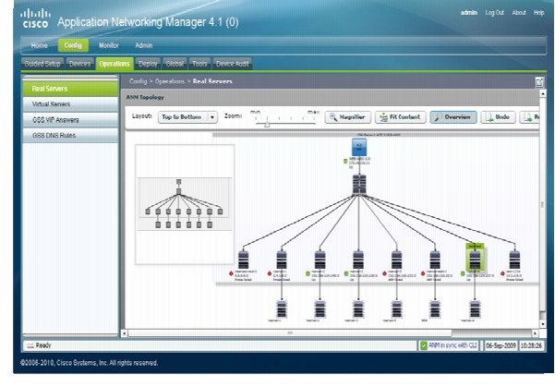Switch to the Monitor tab
Image resolution: width=555 pixels, height=387 pixels.
109,45
